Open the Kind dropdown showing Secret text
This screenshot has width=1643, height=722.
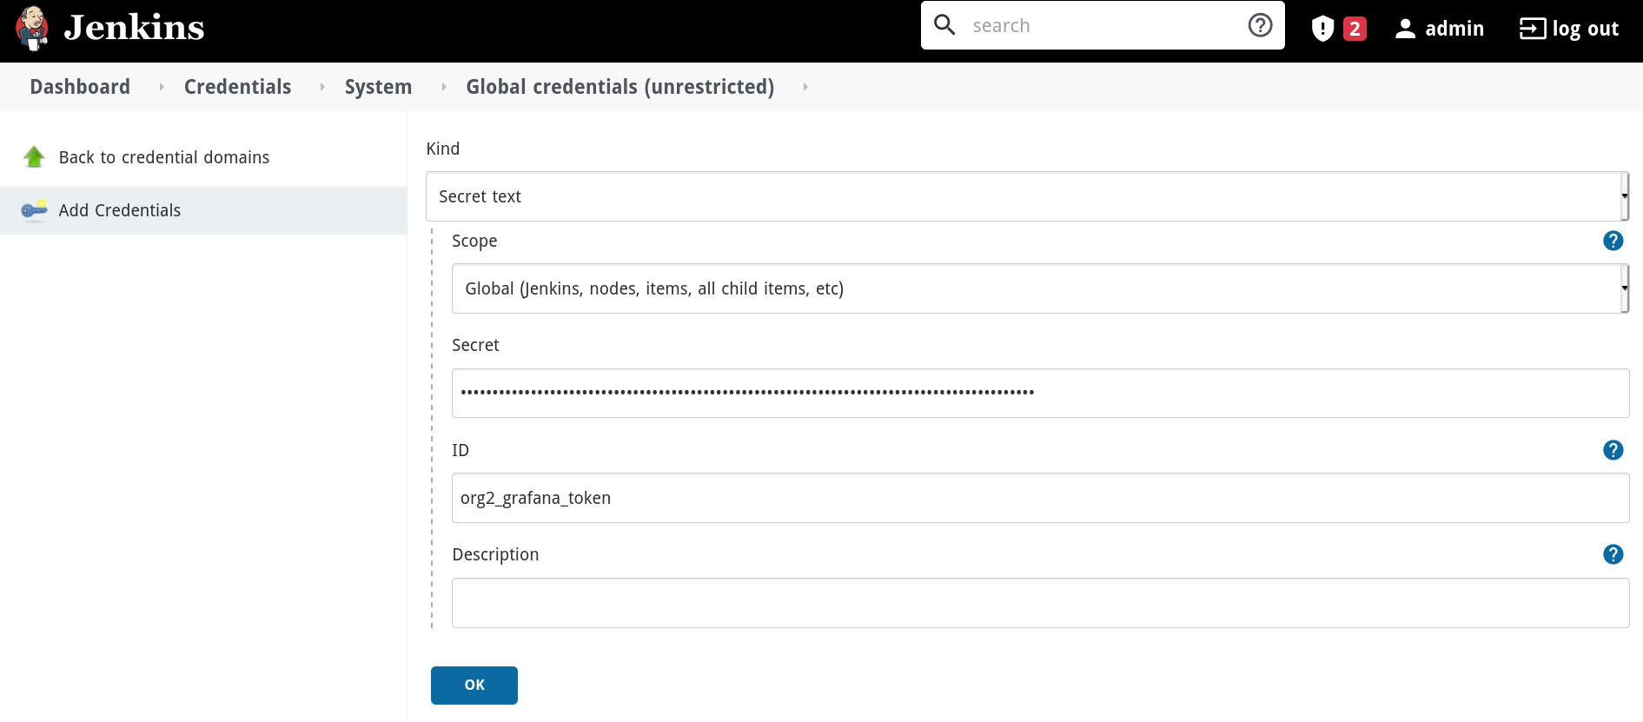(1025, 196)
